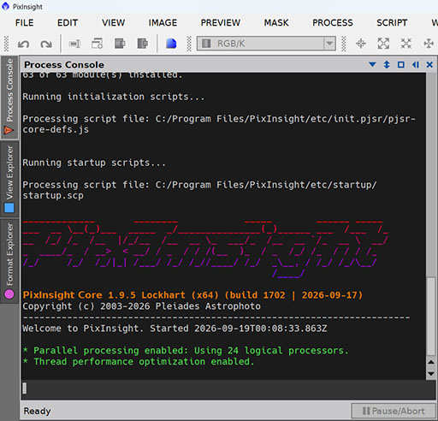Screen dimensions: 438x421
Task: Click the console scrollbar down arrow
Action: pos(431,373)
